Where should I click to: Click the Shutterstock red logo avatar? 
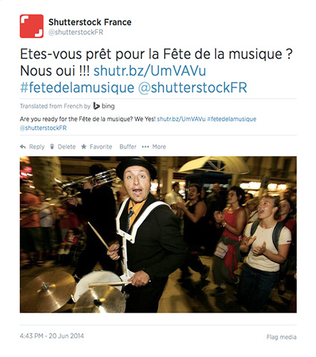click(x=31, y=26)
